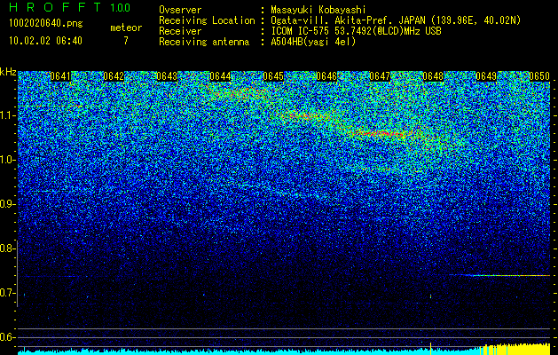Screen dimensions: 558x355
Task: Click the 0644 time marker
Action: (220, 76)
